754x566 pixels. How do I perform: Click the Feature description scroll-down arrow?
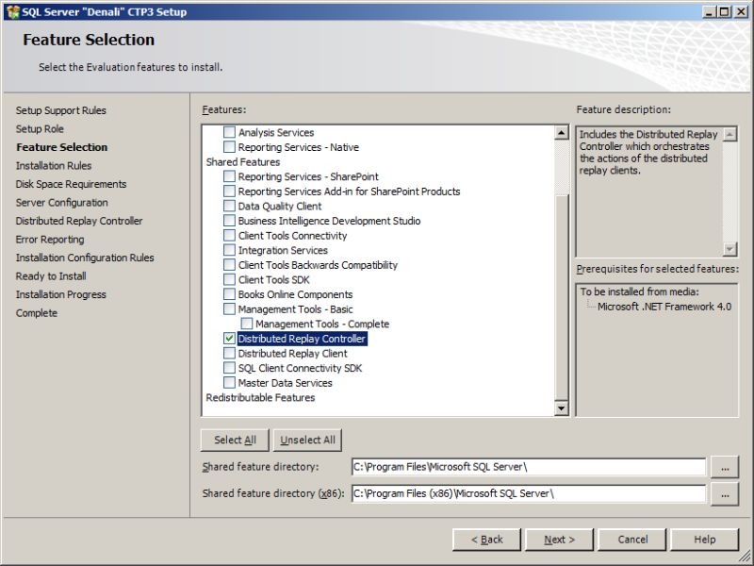729,247
